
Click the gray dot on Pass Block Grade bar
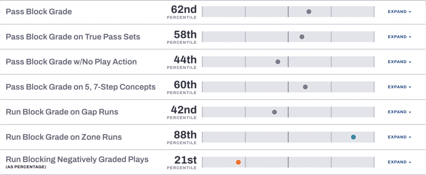(x=309, y=12)
